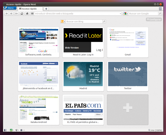Open the Facebook speed dial thumbnail
This screenshot has height=135, width=166.
39,74
